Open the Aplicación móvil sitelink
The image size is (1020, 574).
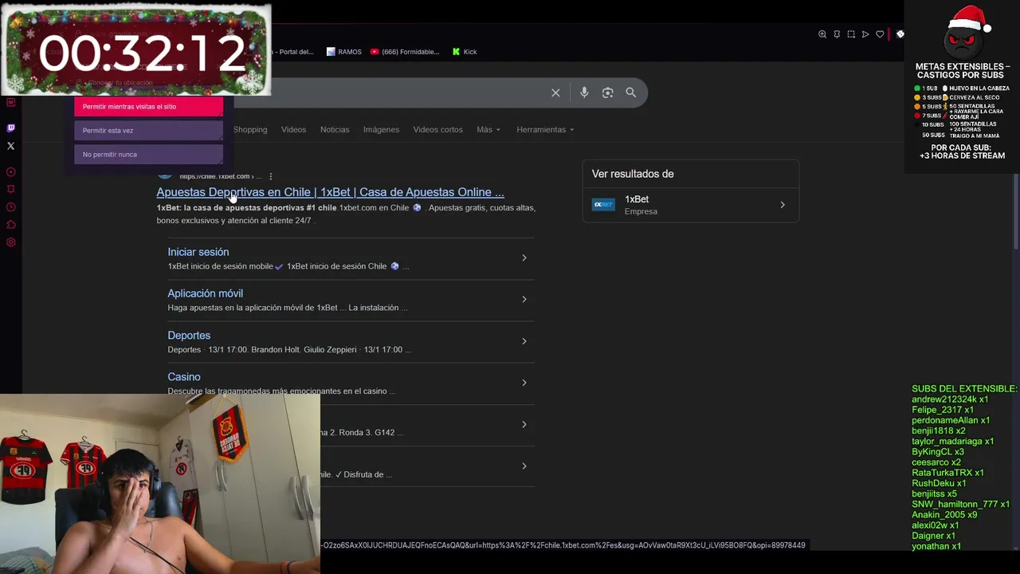click(x=205, y=293)
